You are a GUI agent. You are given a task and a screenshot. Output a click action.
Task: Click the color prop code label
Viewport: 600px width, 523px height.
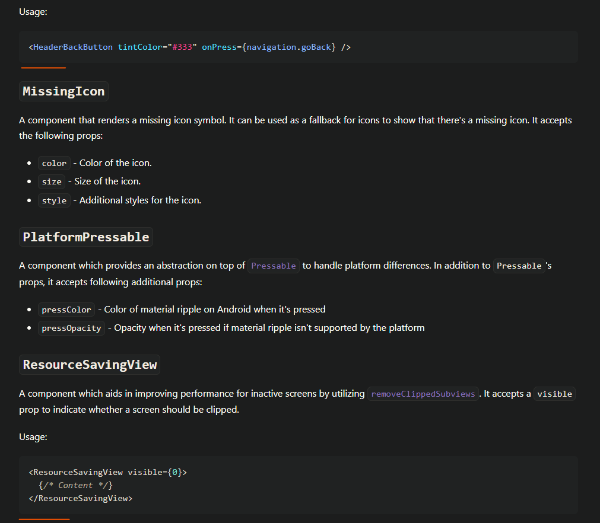(55, 163)
